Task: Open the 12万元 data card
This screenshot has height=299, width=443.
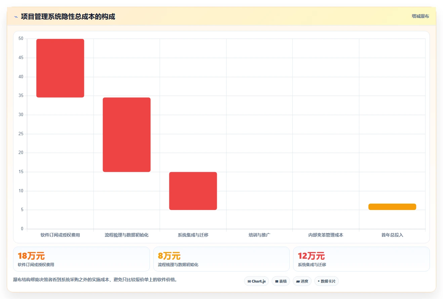Action: coord(361,259)
